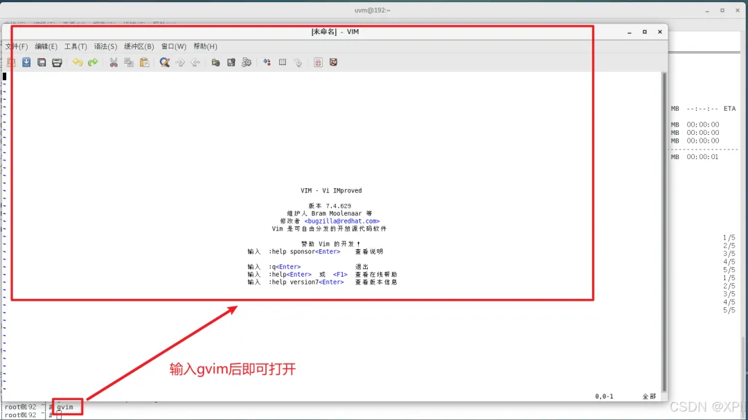Close the uvm@192 terminal window

click(738, 10)
